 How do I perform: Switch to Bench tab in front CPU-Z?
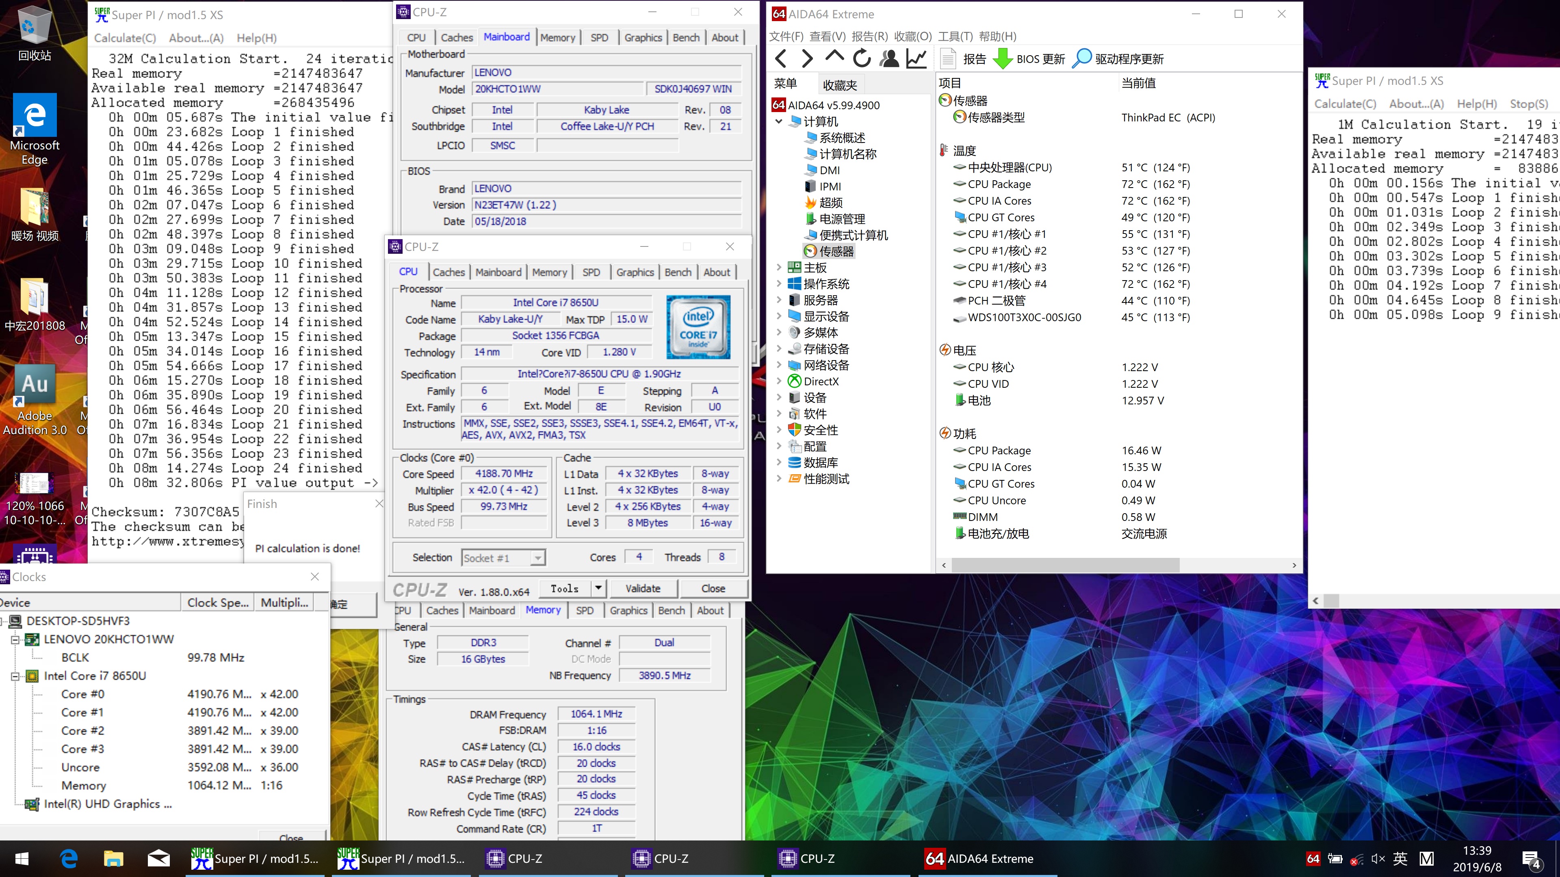pyautogui.click(x=678, y=272)
